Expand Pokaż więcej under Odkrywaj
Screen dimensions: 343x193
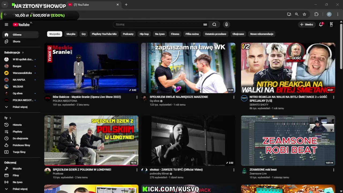(x=21, y=189)
